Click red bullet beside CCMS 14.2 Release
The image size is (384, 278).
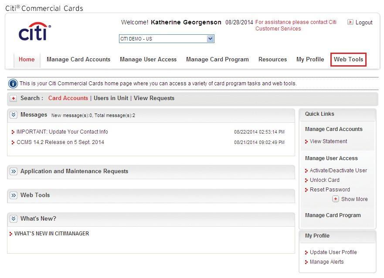[x=13, y=143]
